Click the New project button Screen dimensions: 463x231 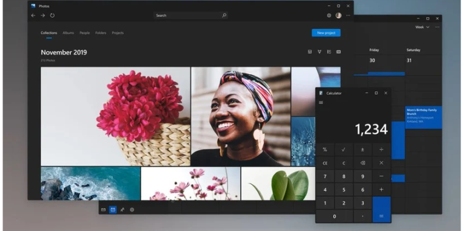(x=326, y=33)
